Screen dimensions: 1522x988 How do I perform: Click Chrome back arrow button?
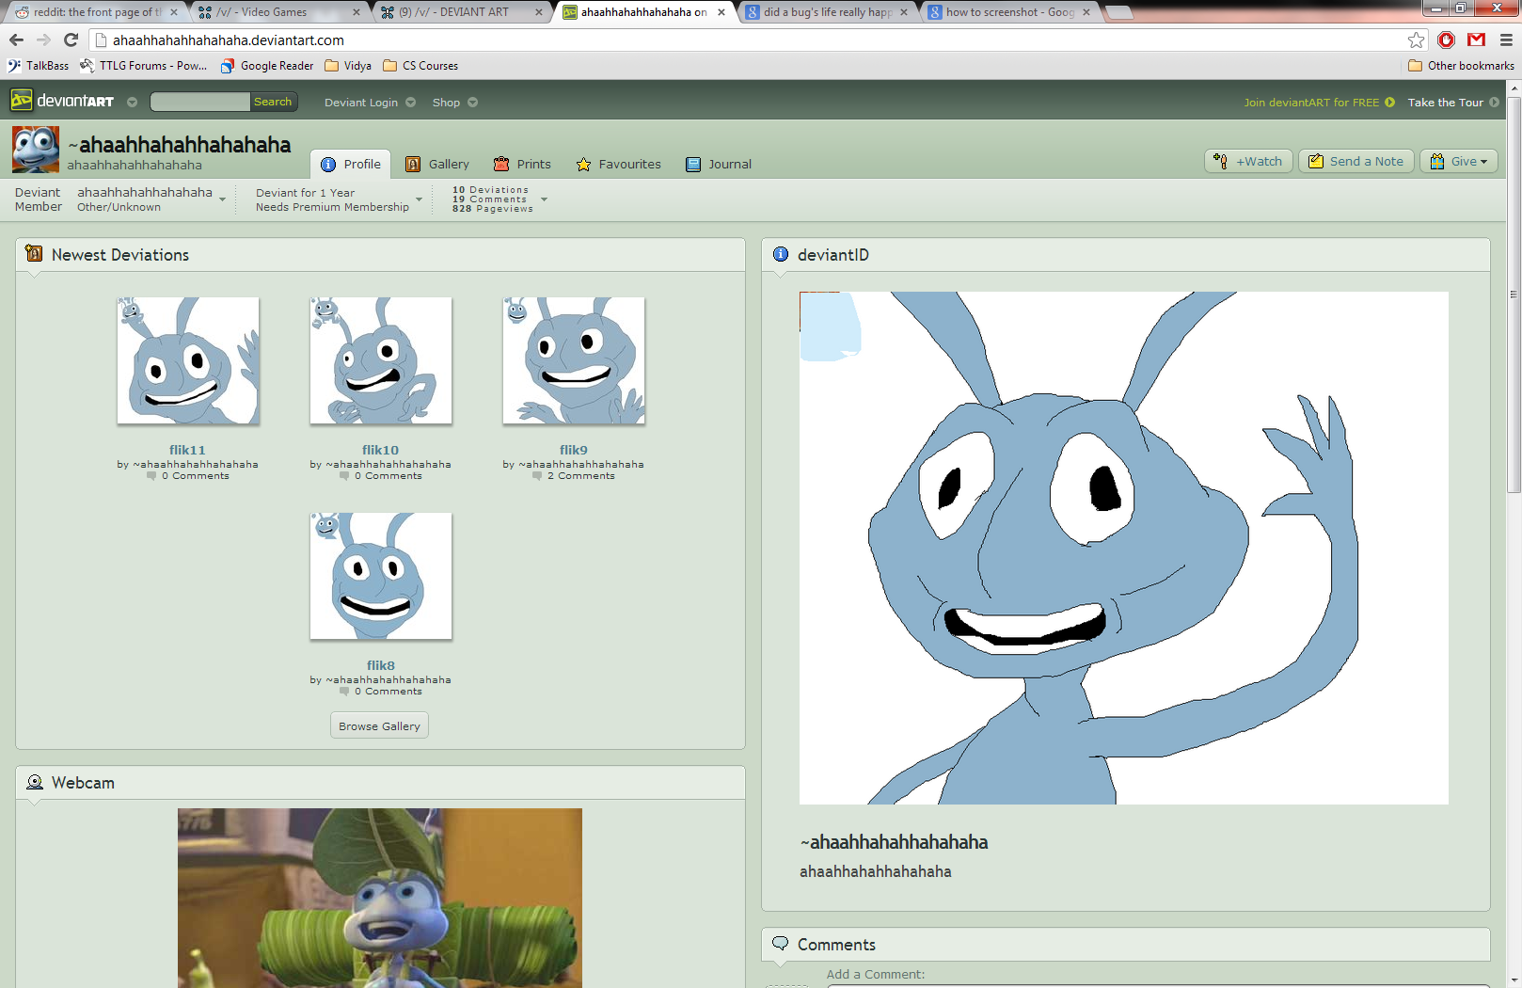pos(16,40)
